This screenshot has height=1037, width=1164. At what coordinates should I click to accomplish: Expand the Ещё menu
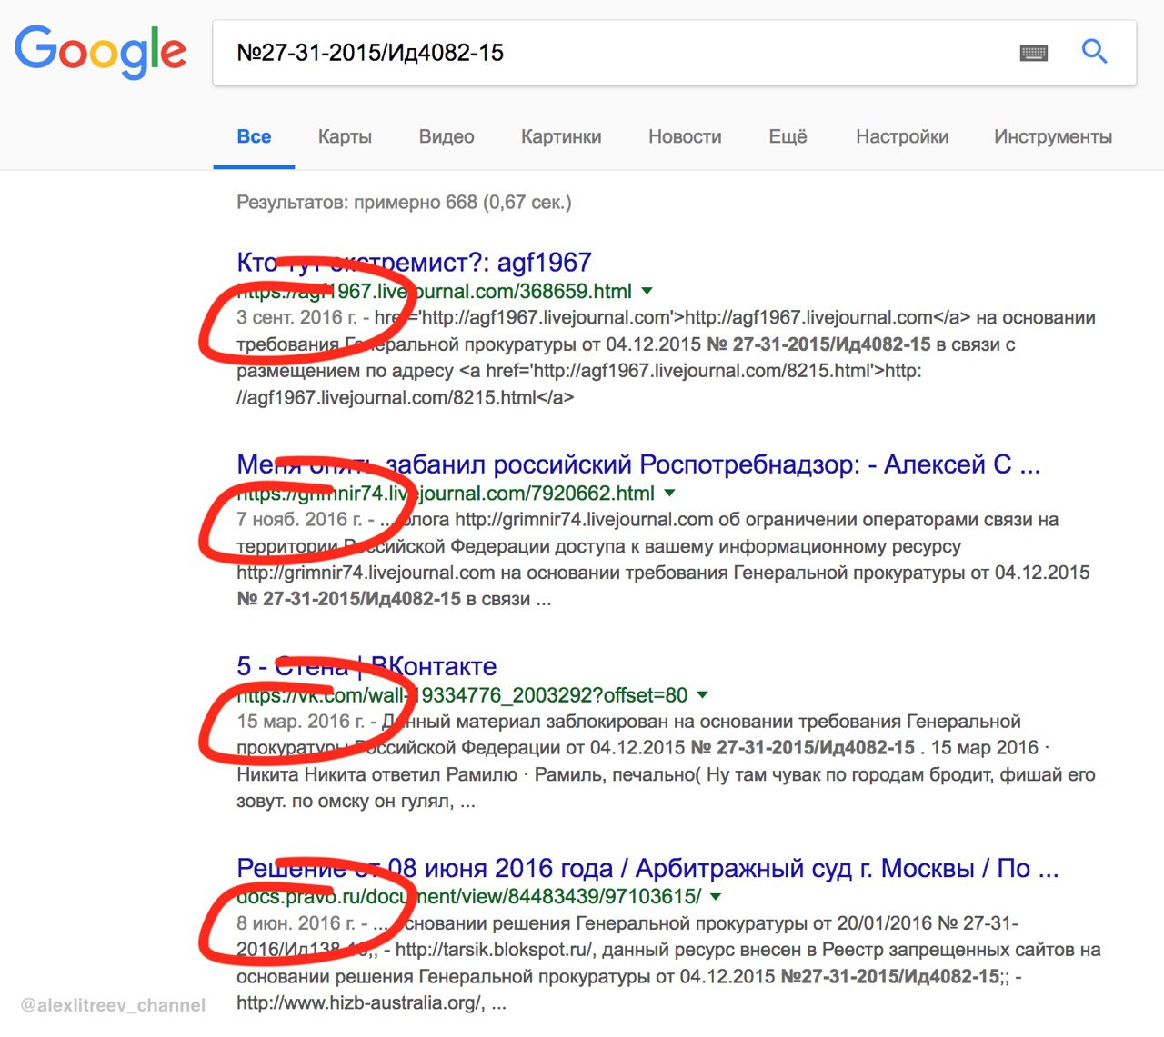788,136
